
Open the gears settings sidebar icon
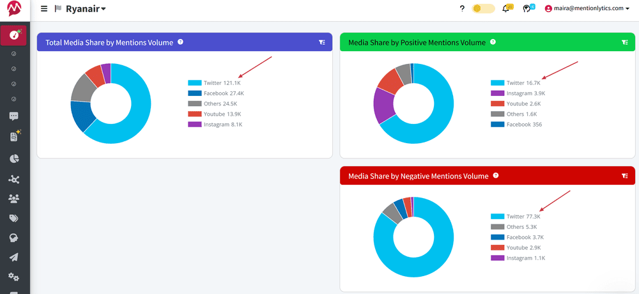coord(14,277)
